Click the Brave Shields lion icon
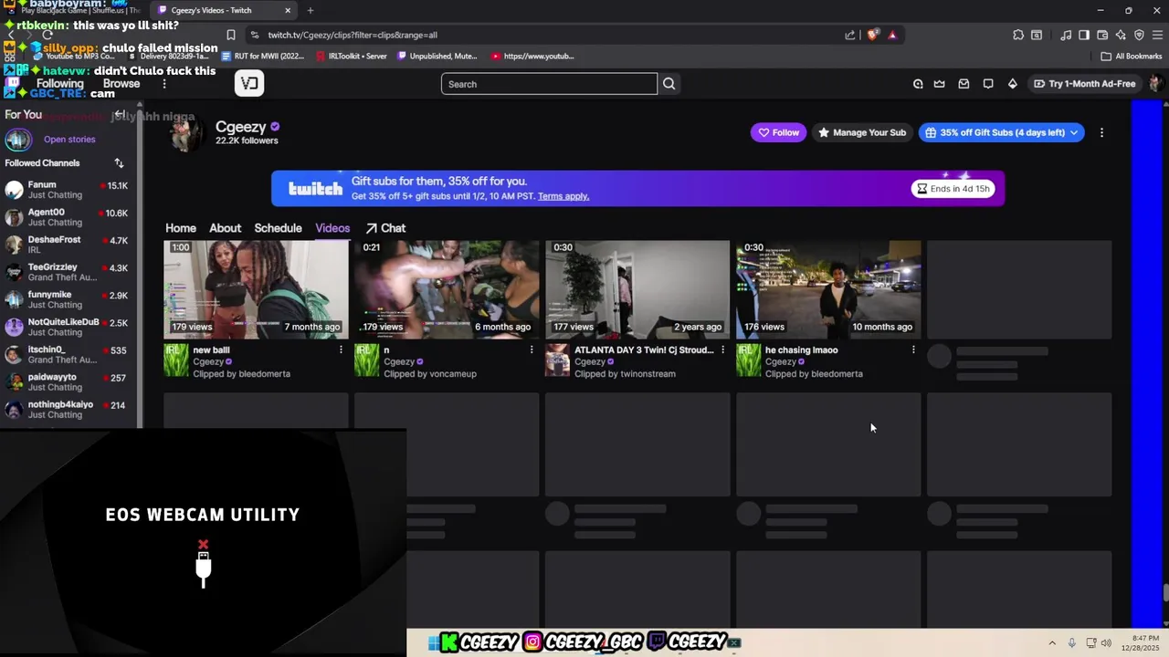Image resolution: width=1169 pixels, height=657 pixels. point(873,35)
